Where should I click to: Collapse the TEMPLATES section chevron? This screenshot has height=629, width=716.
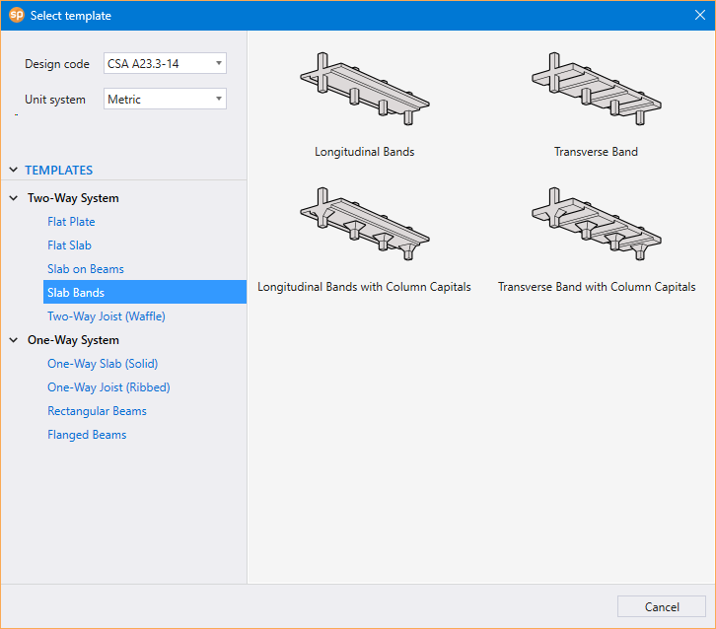coord(14,170)
